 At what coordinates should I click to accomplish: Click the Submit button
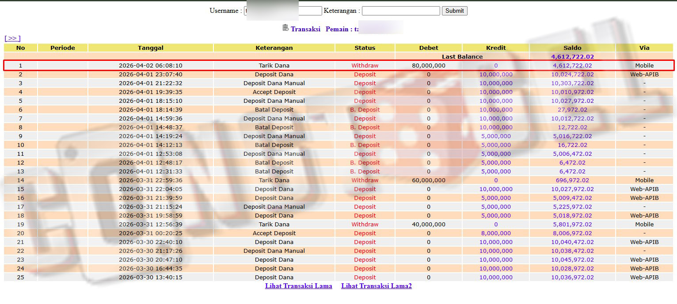[455, 11]
